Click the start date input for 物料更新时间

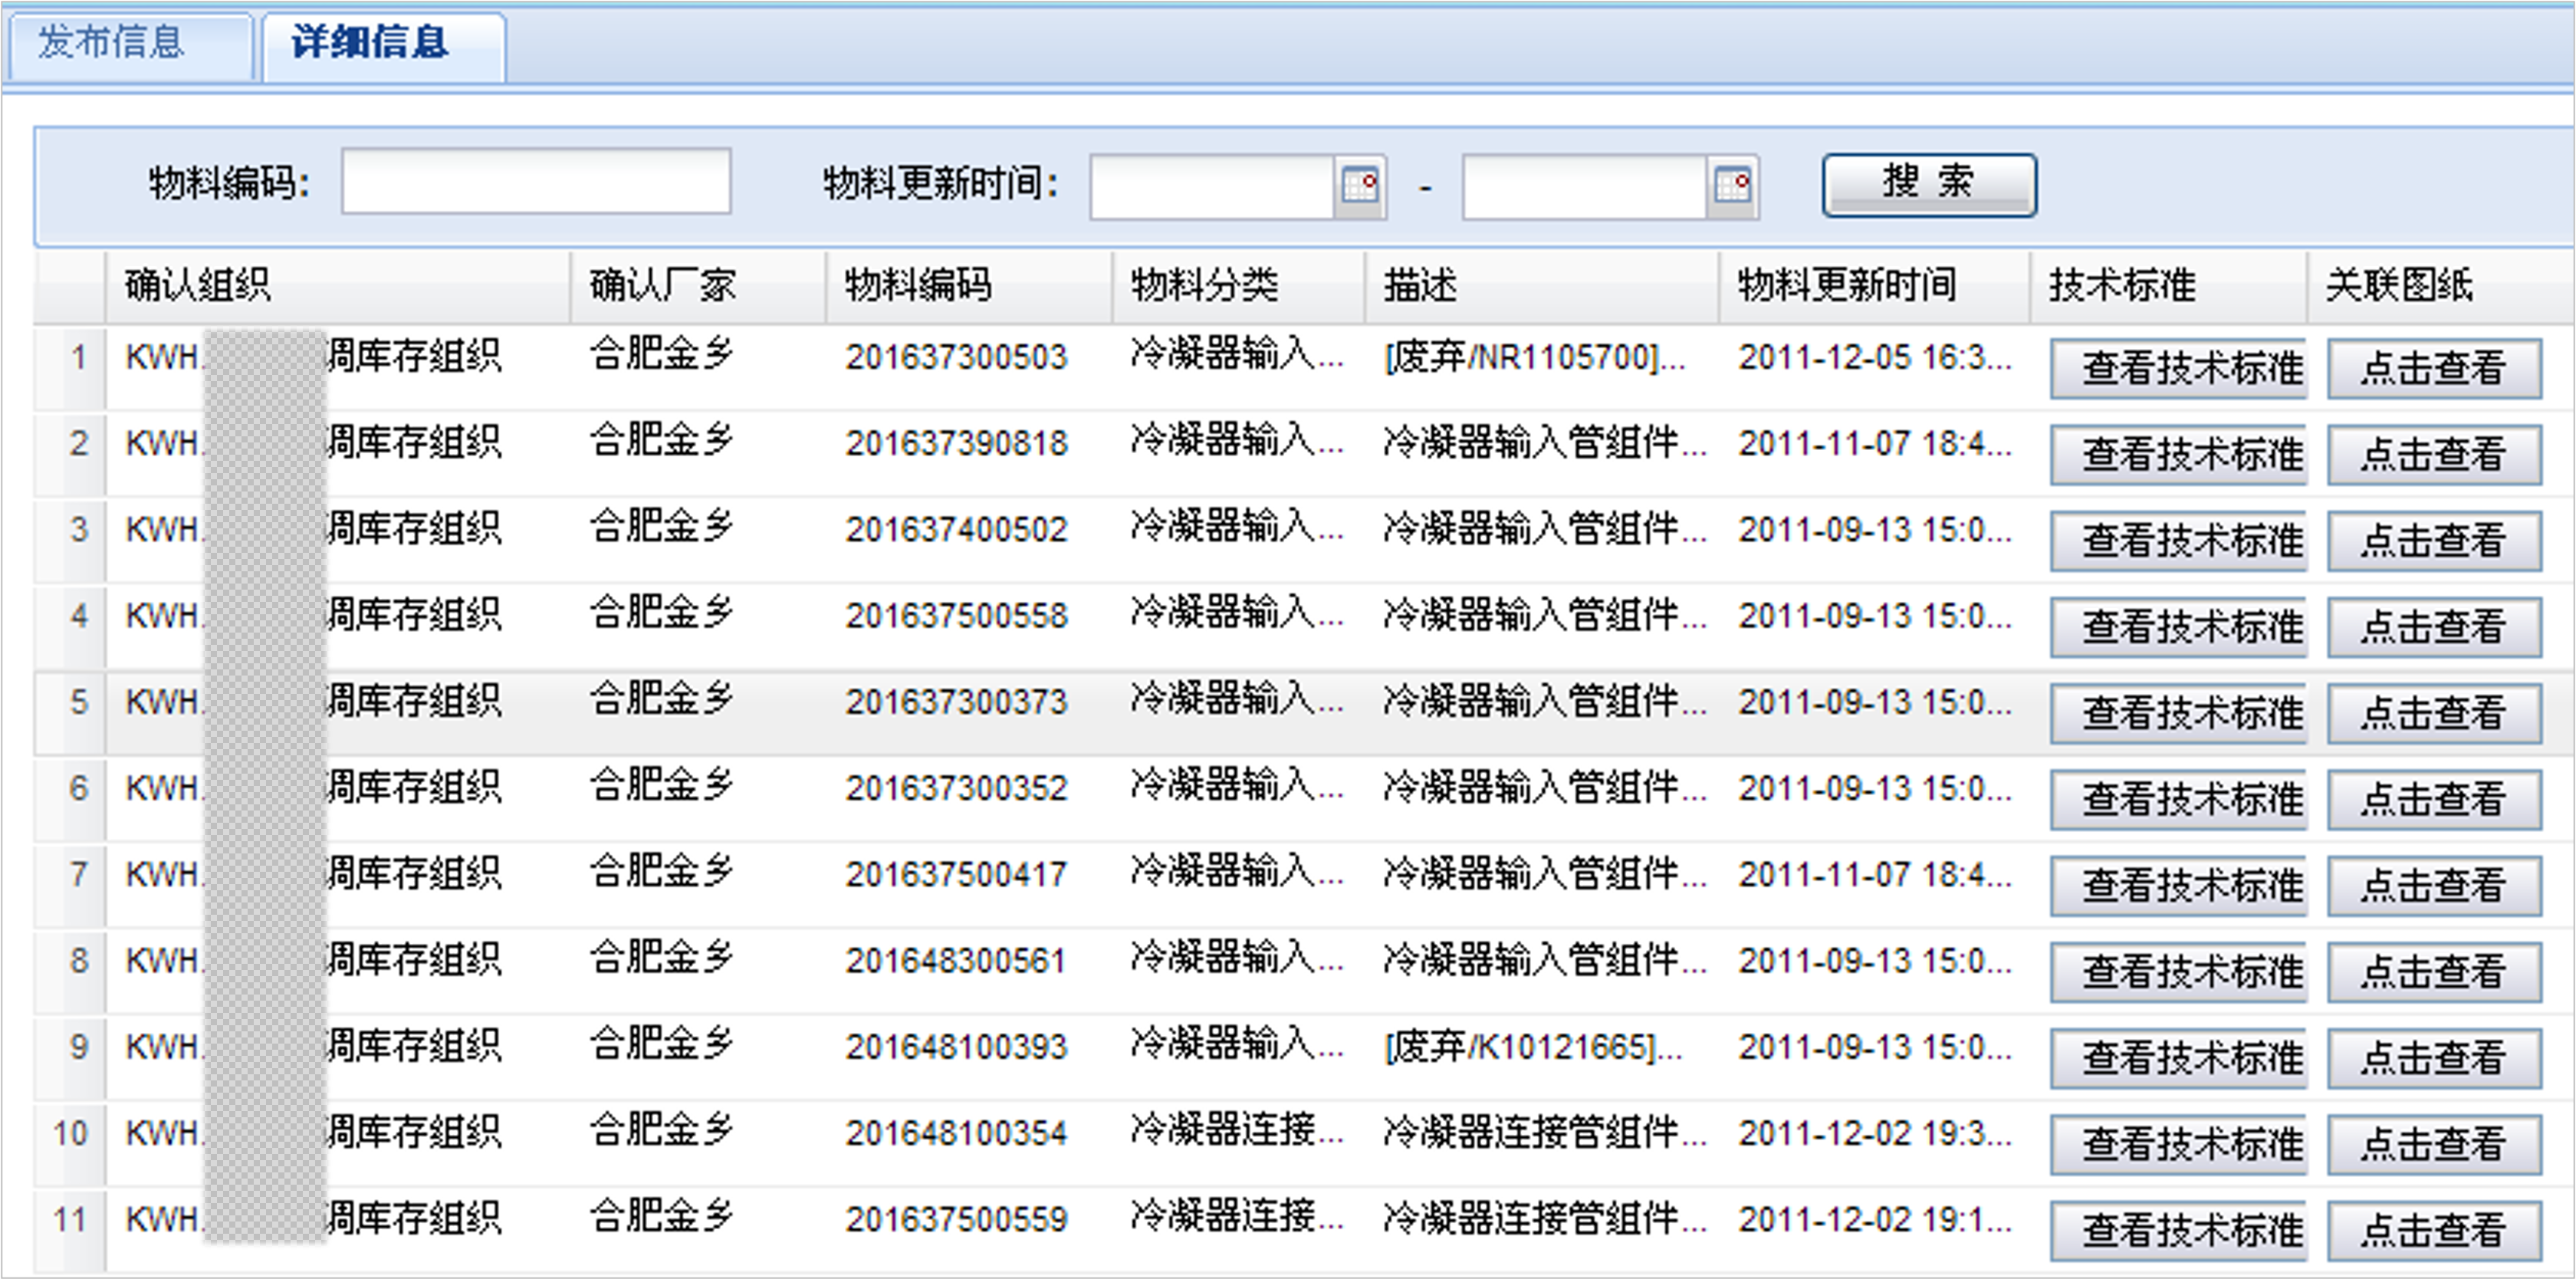(1211, 186)
